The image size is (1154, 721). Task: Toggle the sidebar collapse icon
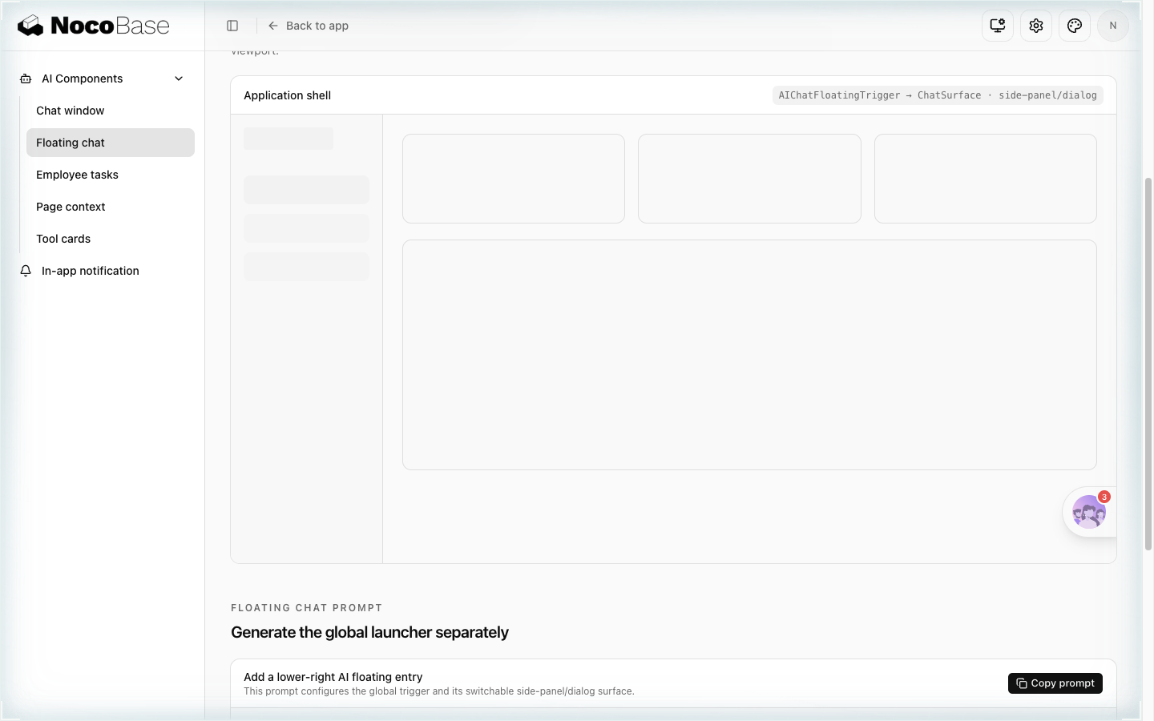coord(232,26)
